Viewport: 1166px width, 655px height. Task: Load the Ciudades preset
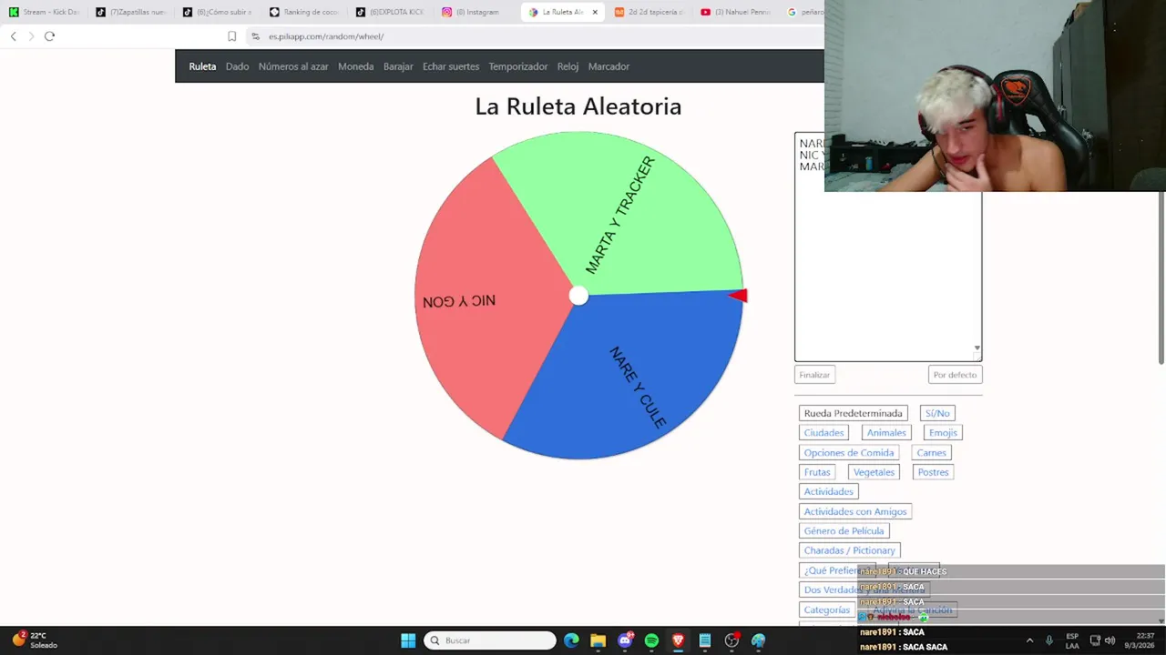click(823, 433)
